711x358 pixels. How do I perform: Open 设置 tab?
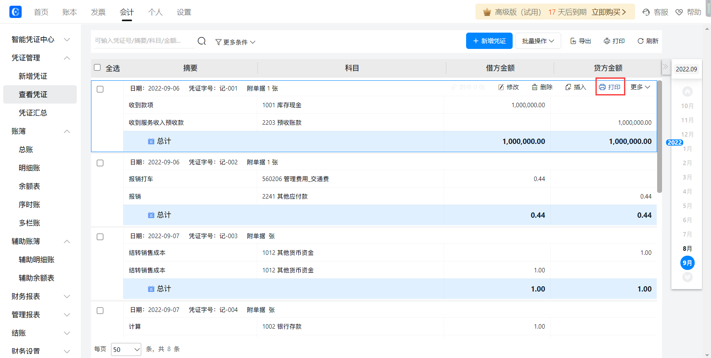click(184, 12)
